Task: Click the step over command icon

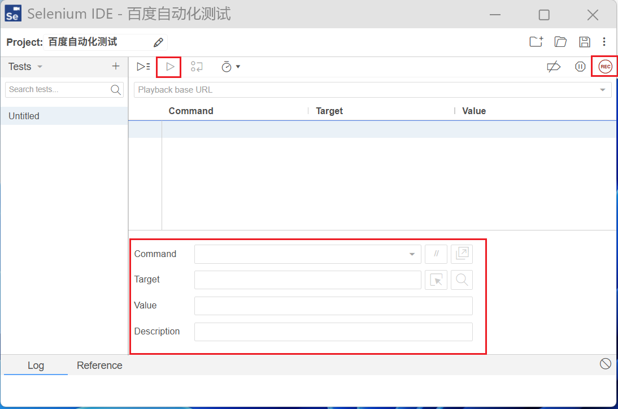Action: (197, 67)
